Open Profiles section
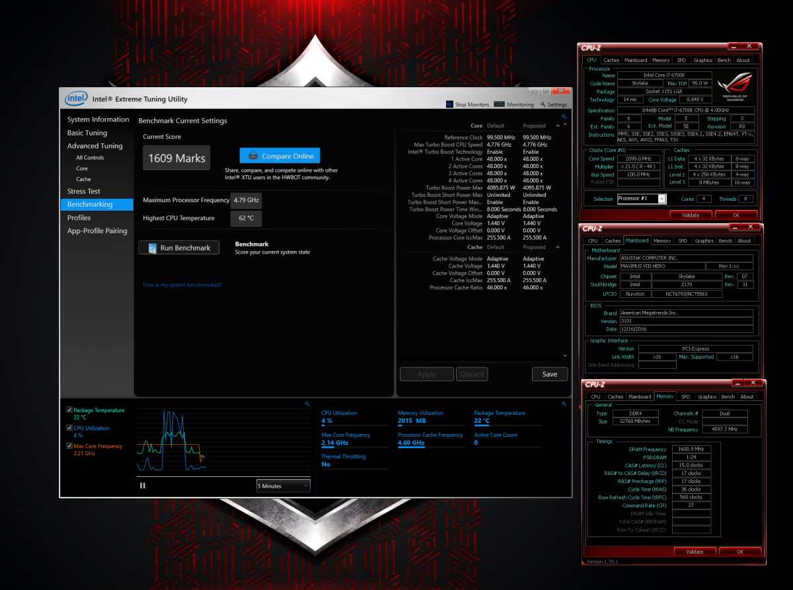 (79, 217)
